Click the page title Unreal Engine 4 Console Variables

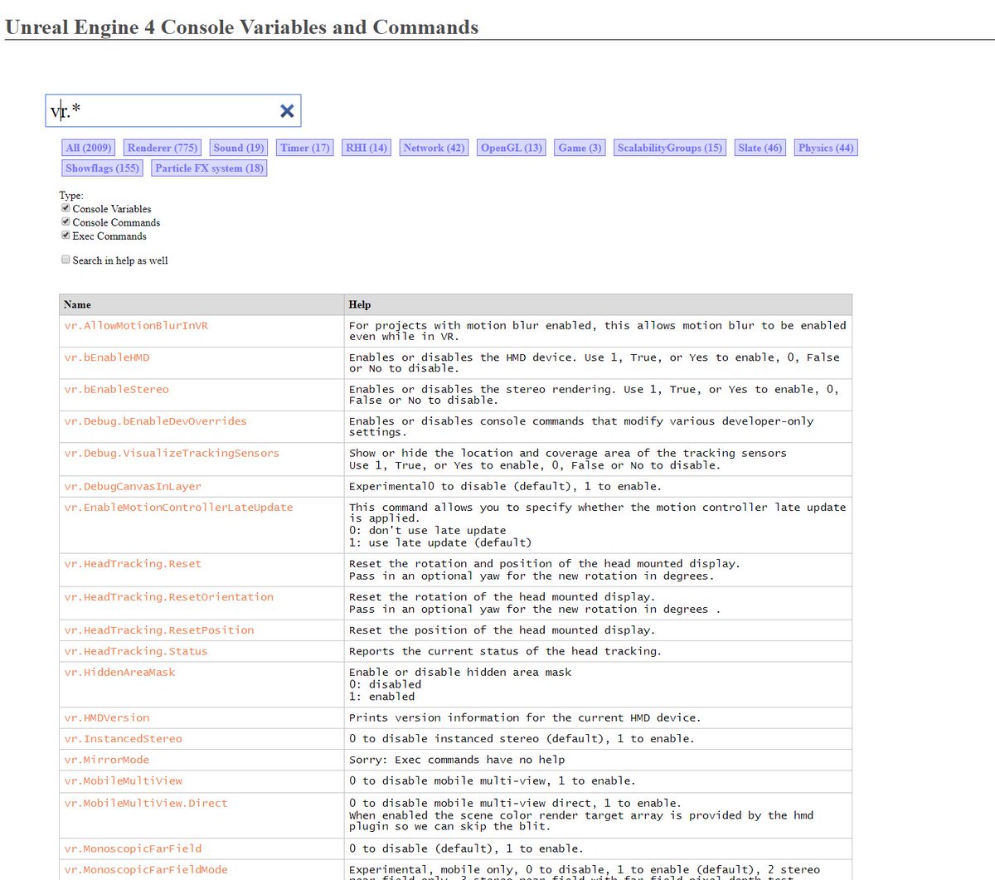click(242, 27)
